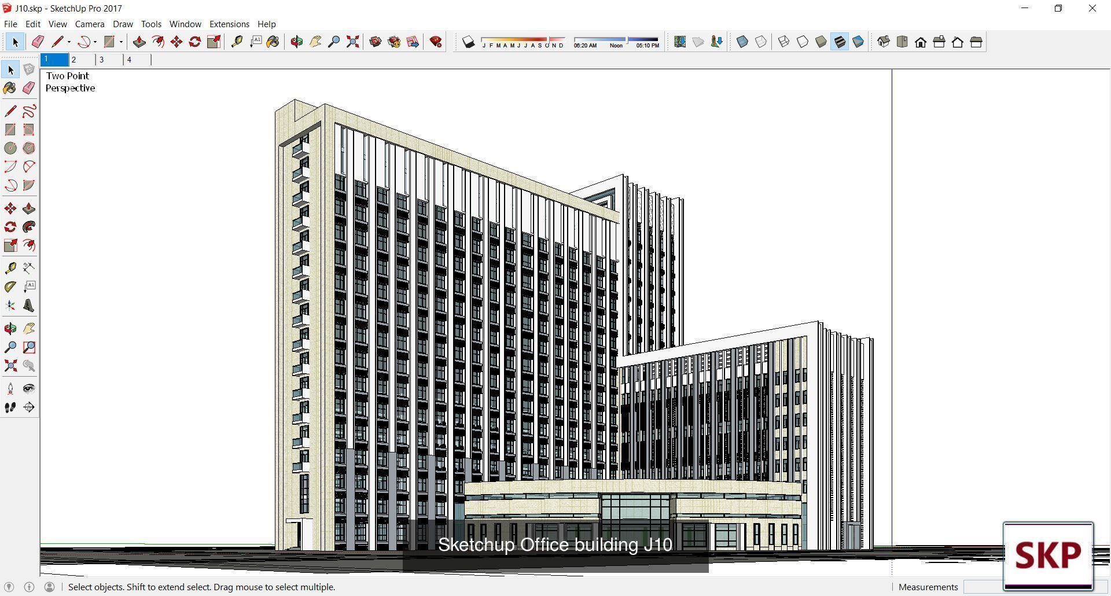This screenshot has width=1111, height=596.
Task: Toggle Shaded With Textures style
Action: tap(840, 42)
